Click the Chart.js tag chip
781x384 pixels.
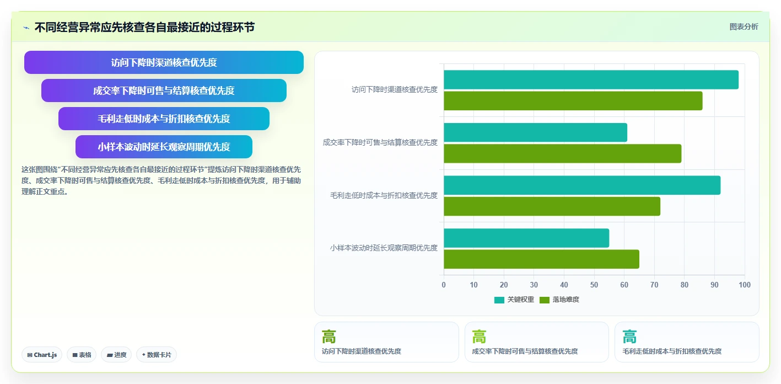pyautogui.click(x=42, y=355)
